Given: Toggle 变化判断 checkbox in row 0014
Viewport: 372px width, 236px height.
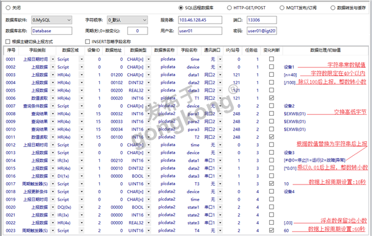Looking at the screenshot, I should click(272, 160).
